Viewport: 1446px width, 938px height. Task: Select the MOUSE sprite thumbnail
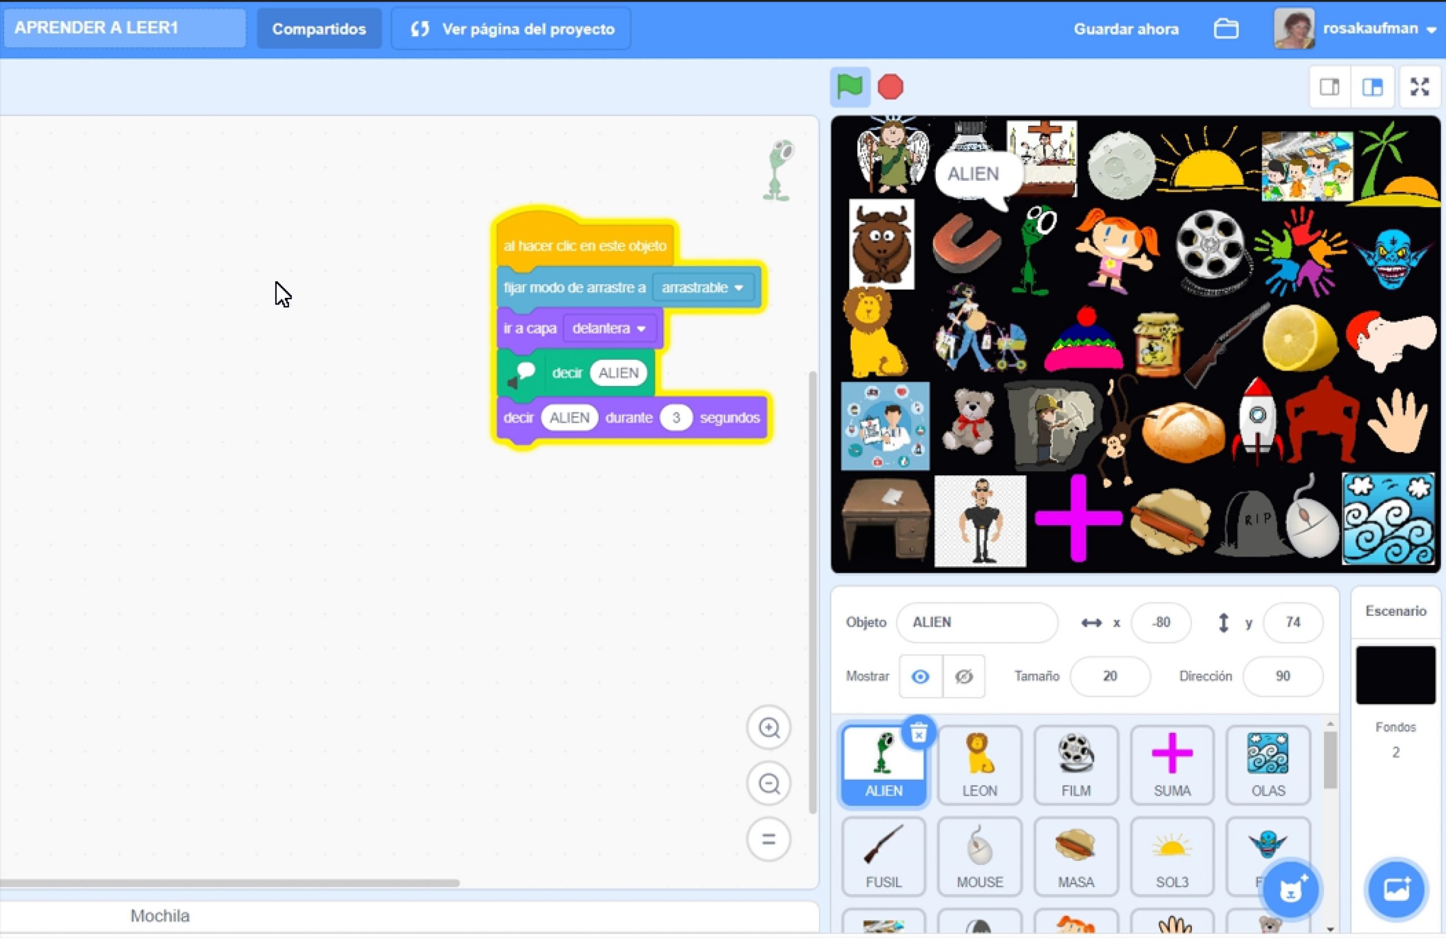tap(979, 857)
